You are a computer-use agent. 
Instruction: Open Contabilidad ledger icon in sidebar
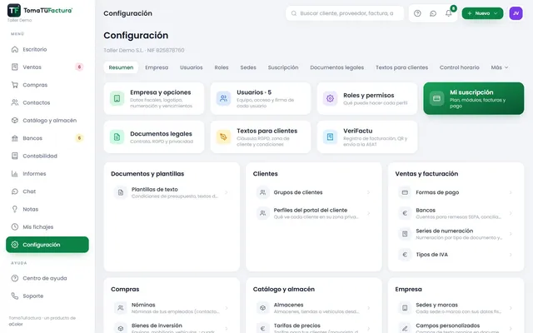[15, 156]
